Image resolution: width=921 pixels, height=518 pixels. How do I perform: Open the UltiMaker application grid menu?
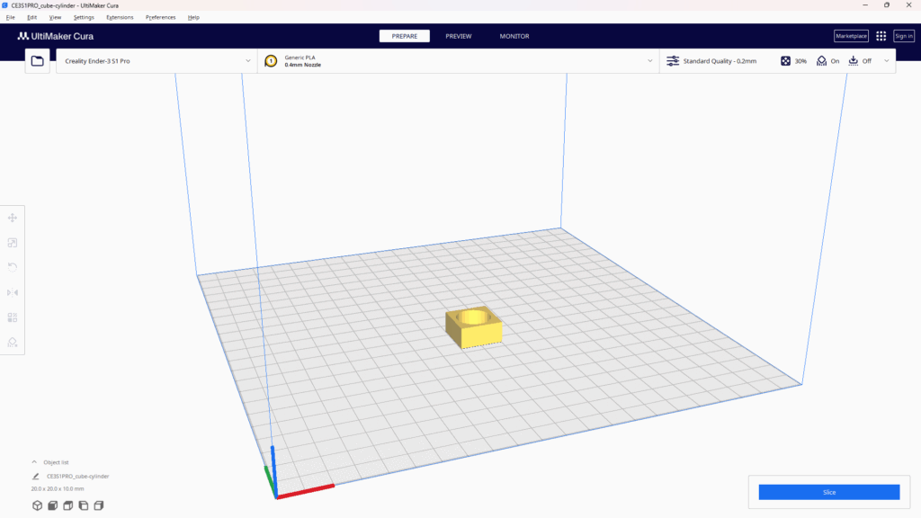[880, 36]
